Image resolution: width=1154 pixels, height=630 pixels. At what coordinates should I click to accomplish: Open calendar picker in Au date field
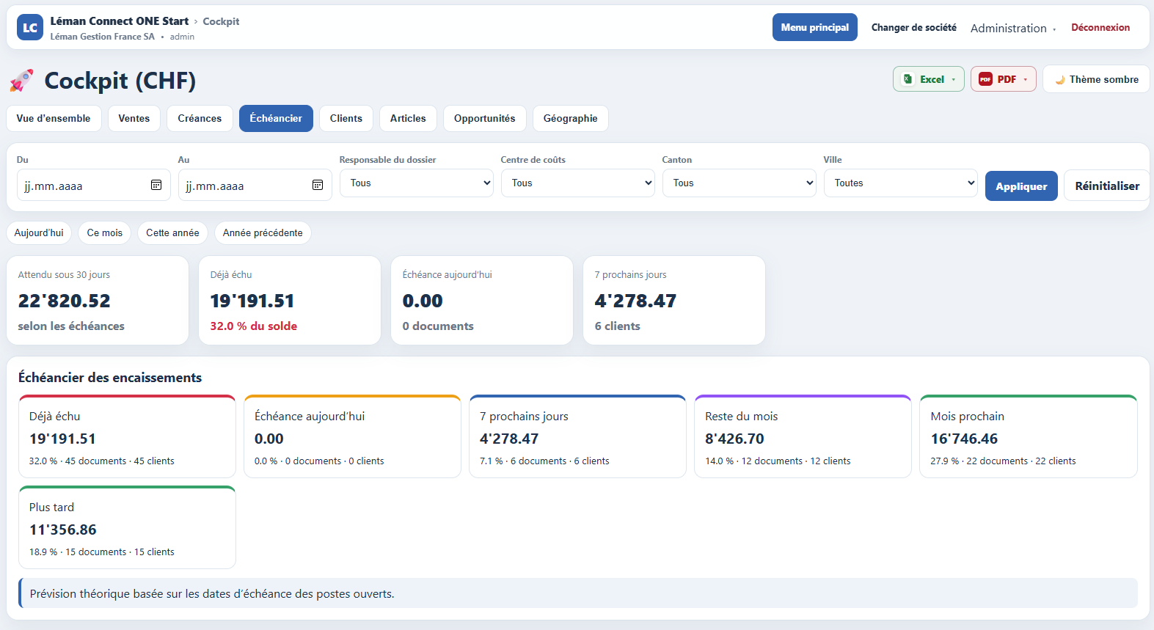318,185
